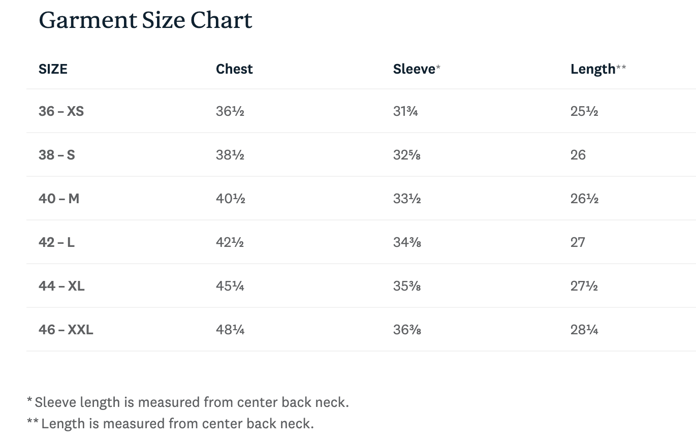Click the 36⅜ sleeve value for XXL
Image resolution: width=696 pixels, height=443 pixels.
407,330
